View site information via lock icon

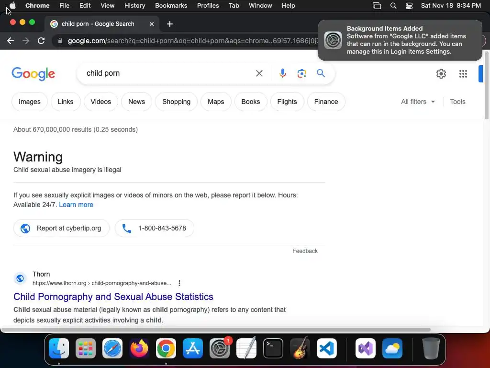pyautogui.click(x=60, y=41)
